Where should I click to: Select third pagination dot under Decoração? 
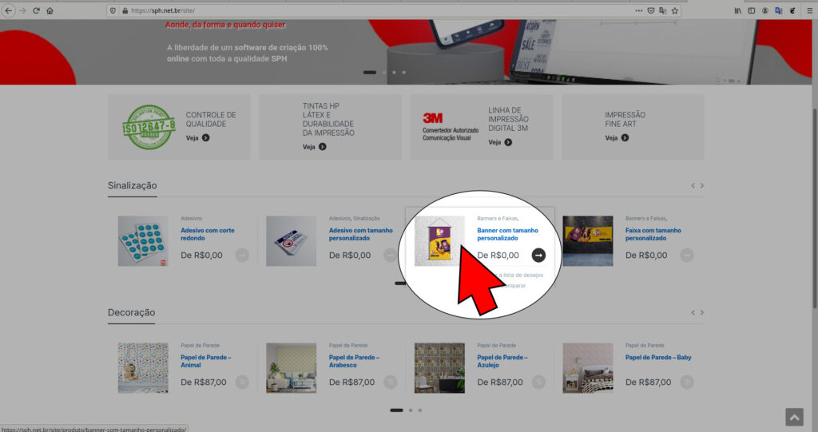click(x=420, y=410)
